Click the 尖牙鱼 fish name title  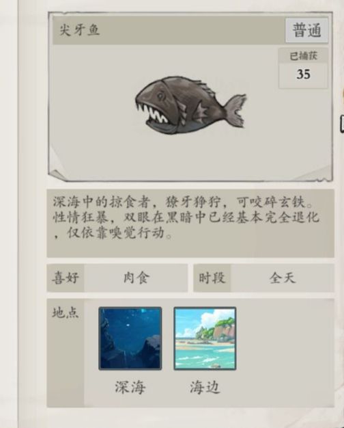point(80,30)
